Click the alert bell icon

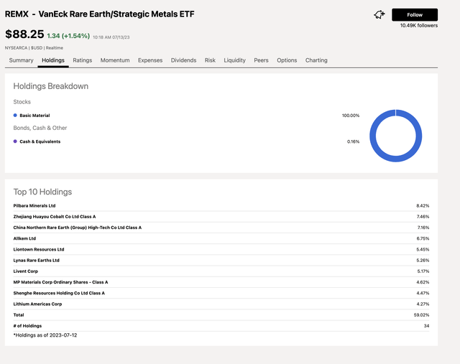379,15
